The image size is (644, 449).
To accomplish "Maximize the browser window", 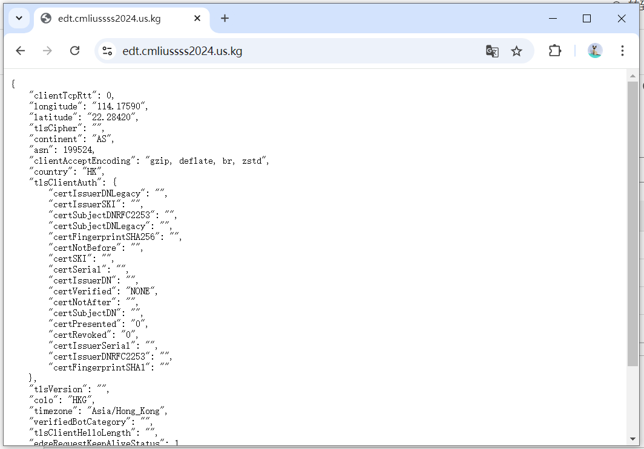I will 586,18.
